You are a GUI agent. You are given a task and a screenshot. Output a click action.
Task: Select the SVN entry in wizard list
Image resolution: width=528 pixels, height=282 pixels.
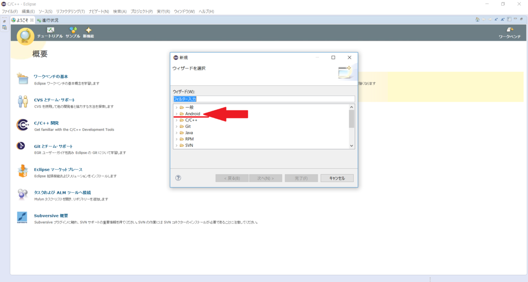pos(189,145)
